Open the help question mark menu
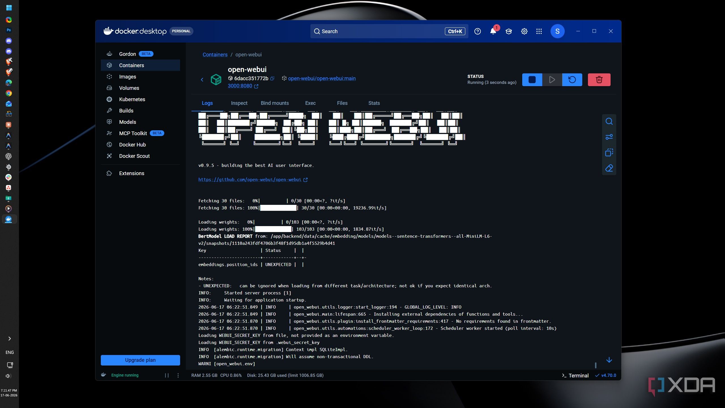Screen dimensions: 725x408 point(477,31)
